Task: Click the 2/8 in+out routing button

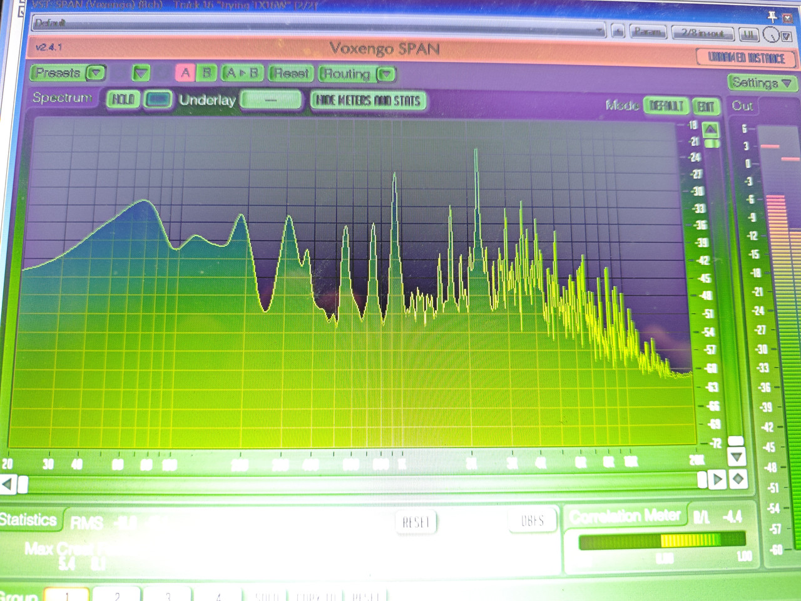Action: 702,33
